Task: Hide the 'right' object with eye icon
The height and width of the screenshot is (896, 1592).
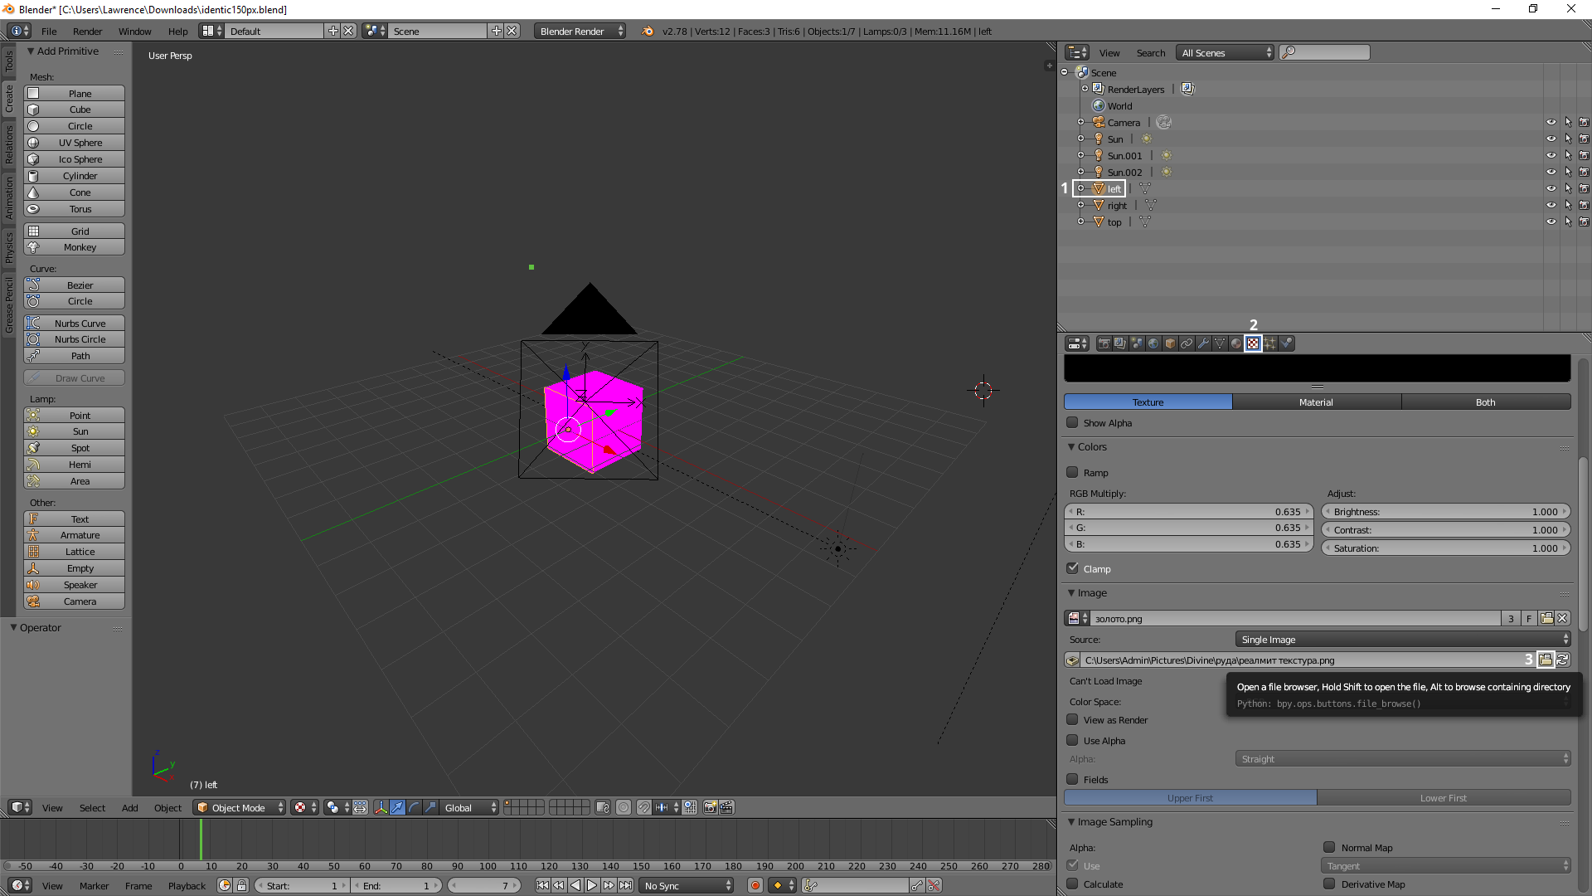Action: (1551, 206)
